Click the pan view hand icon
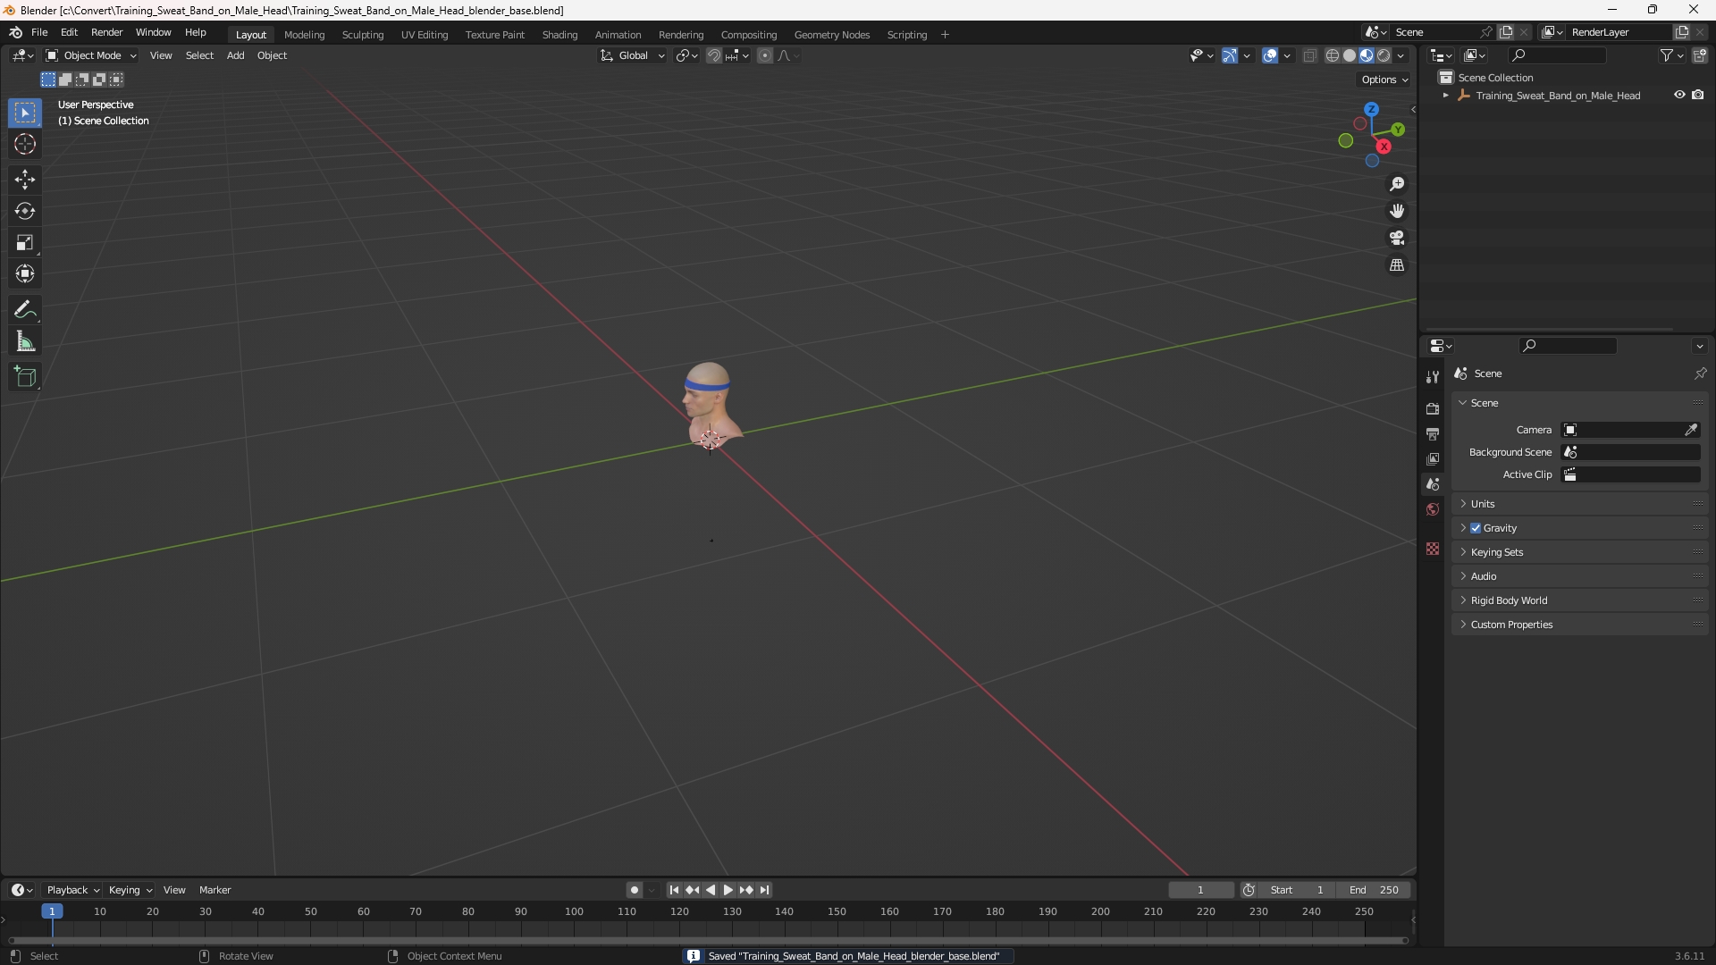The width and height of the screenshot is (1716, 965). coord(1396,211)
